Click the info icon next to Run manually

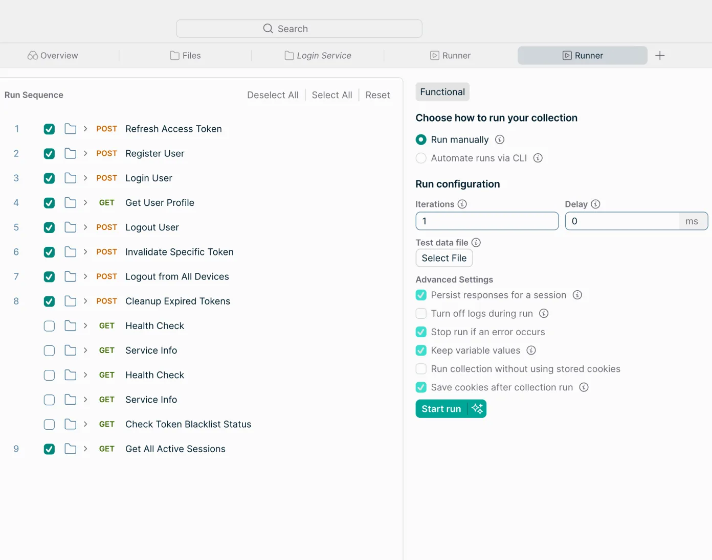click(500, 139)
